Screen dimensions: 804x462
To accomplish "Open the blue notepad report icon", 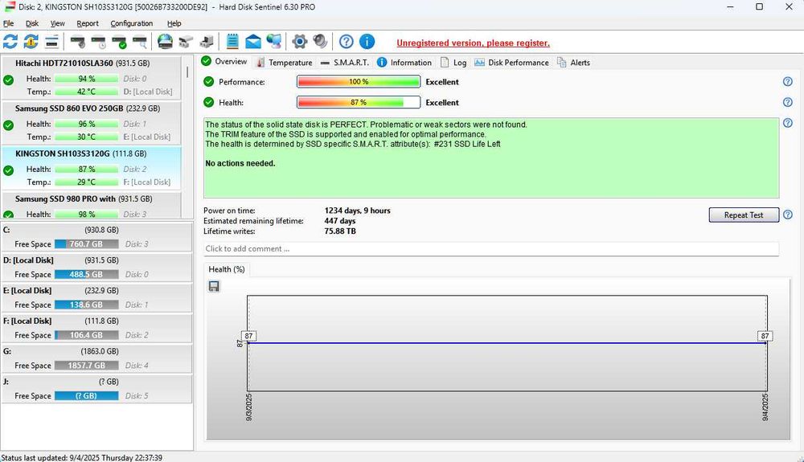I will coord(232,42).
